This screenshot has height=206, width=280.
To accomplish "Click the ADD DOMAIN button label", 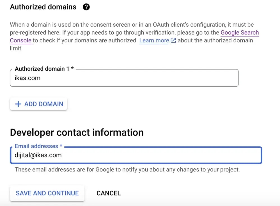I will (44, 104).
